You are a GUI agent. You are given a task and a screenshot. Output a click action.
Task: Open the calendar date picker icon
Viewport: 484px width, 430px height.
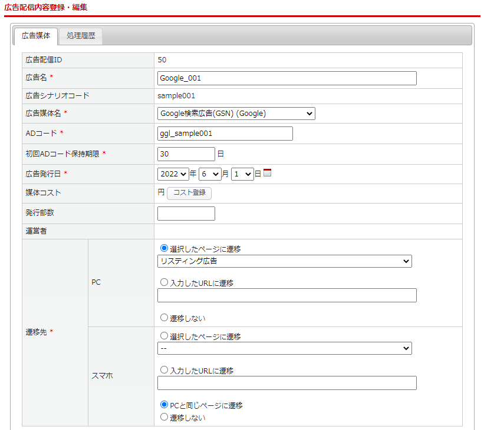pyautogui.click(x=267, y=173)
